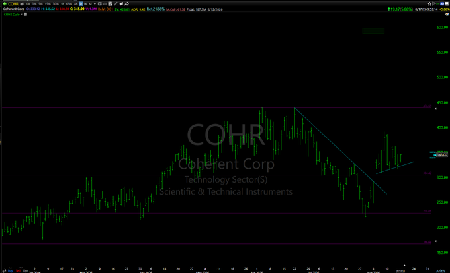
Task: Open the timeframe dropdown arrow
Action: pyautogui.click(x=95, y=4)
